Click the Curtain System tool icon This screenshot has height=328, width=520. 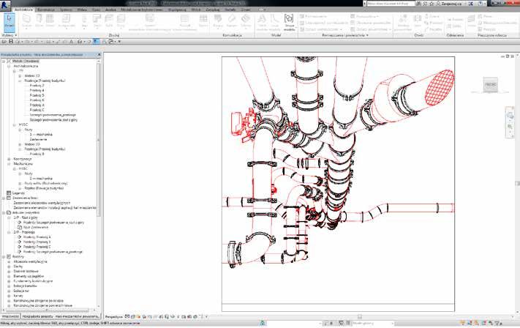click(x=150, y=18)
